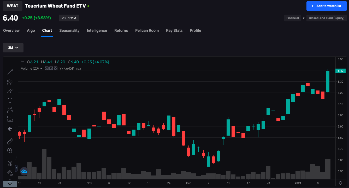Switch to the Algo tab
This screenshot has height=188, width=349.
(31, 31)
